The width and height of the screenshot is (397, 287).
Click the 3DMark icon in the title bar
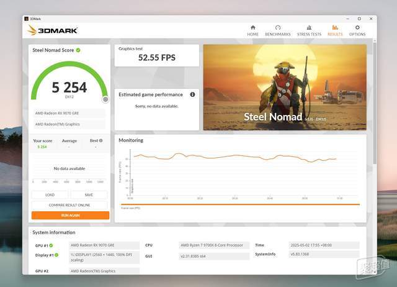26,19
